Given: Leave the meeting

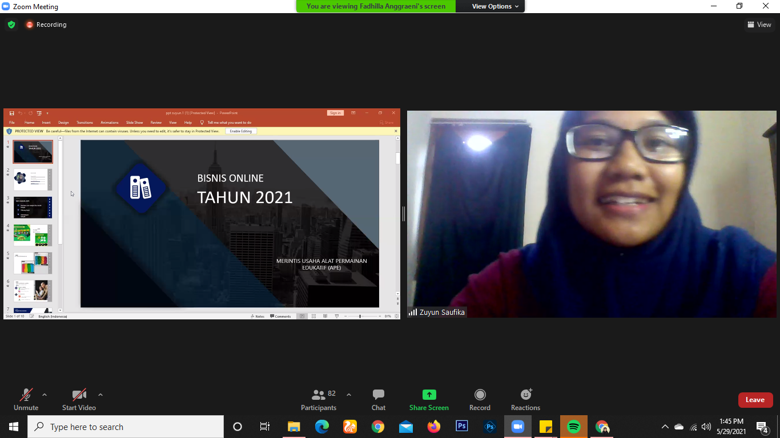Looking at the screenshot, I should (755, 400).
